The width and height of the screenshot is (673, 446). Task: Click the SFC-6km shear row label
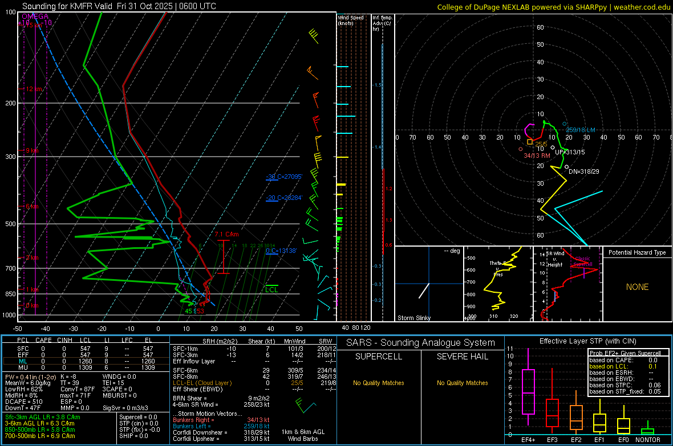[185, 370]
